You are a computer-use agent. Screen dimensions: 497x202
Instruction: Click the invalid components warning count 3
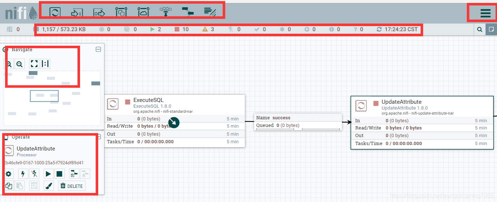(x=208, y=29)
